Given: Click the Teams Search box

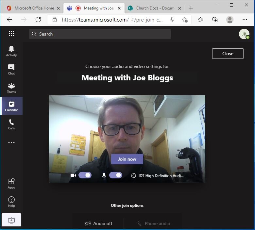Looking at the screenshot, I should coord(100,34).
